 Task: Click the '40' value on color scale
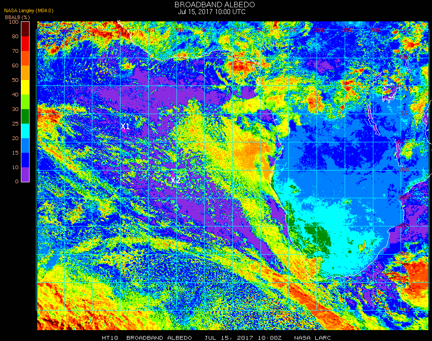tap(15, 95)
